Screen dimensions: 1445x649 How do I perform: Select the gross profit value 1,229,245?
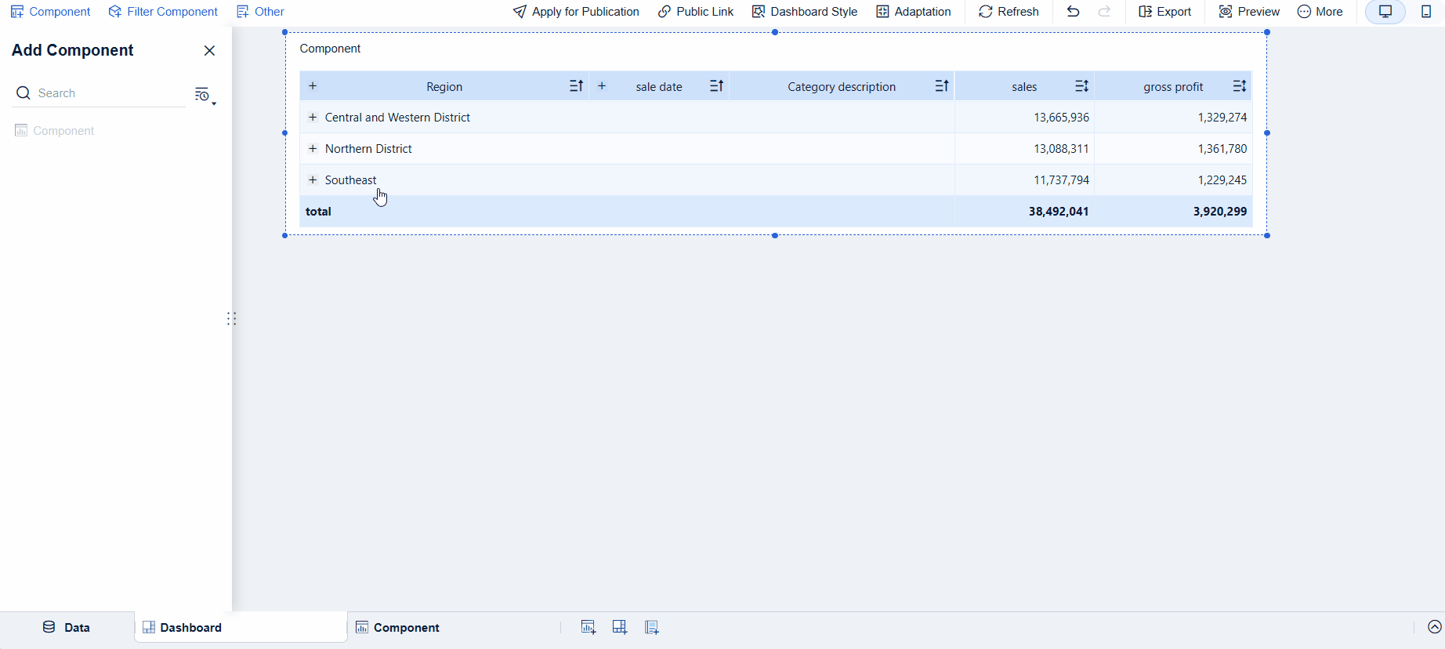pos(1222,180)
